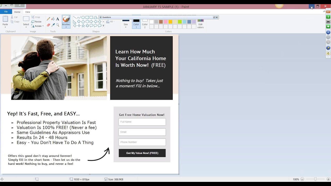
Task: Select the Fill with color bucket tool
Action: point(53,19)
